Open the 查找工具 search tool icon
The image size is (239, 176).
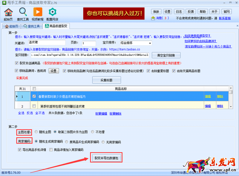(x=23, y=12)
